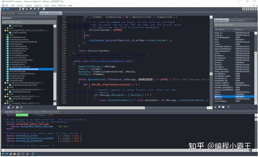This screenshot has height=157, width=258.
Task: Close the Project Files panel tab
Action: 227,21
